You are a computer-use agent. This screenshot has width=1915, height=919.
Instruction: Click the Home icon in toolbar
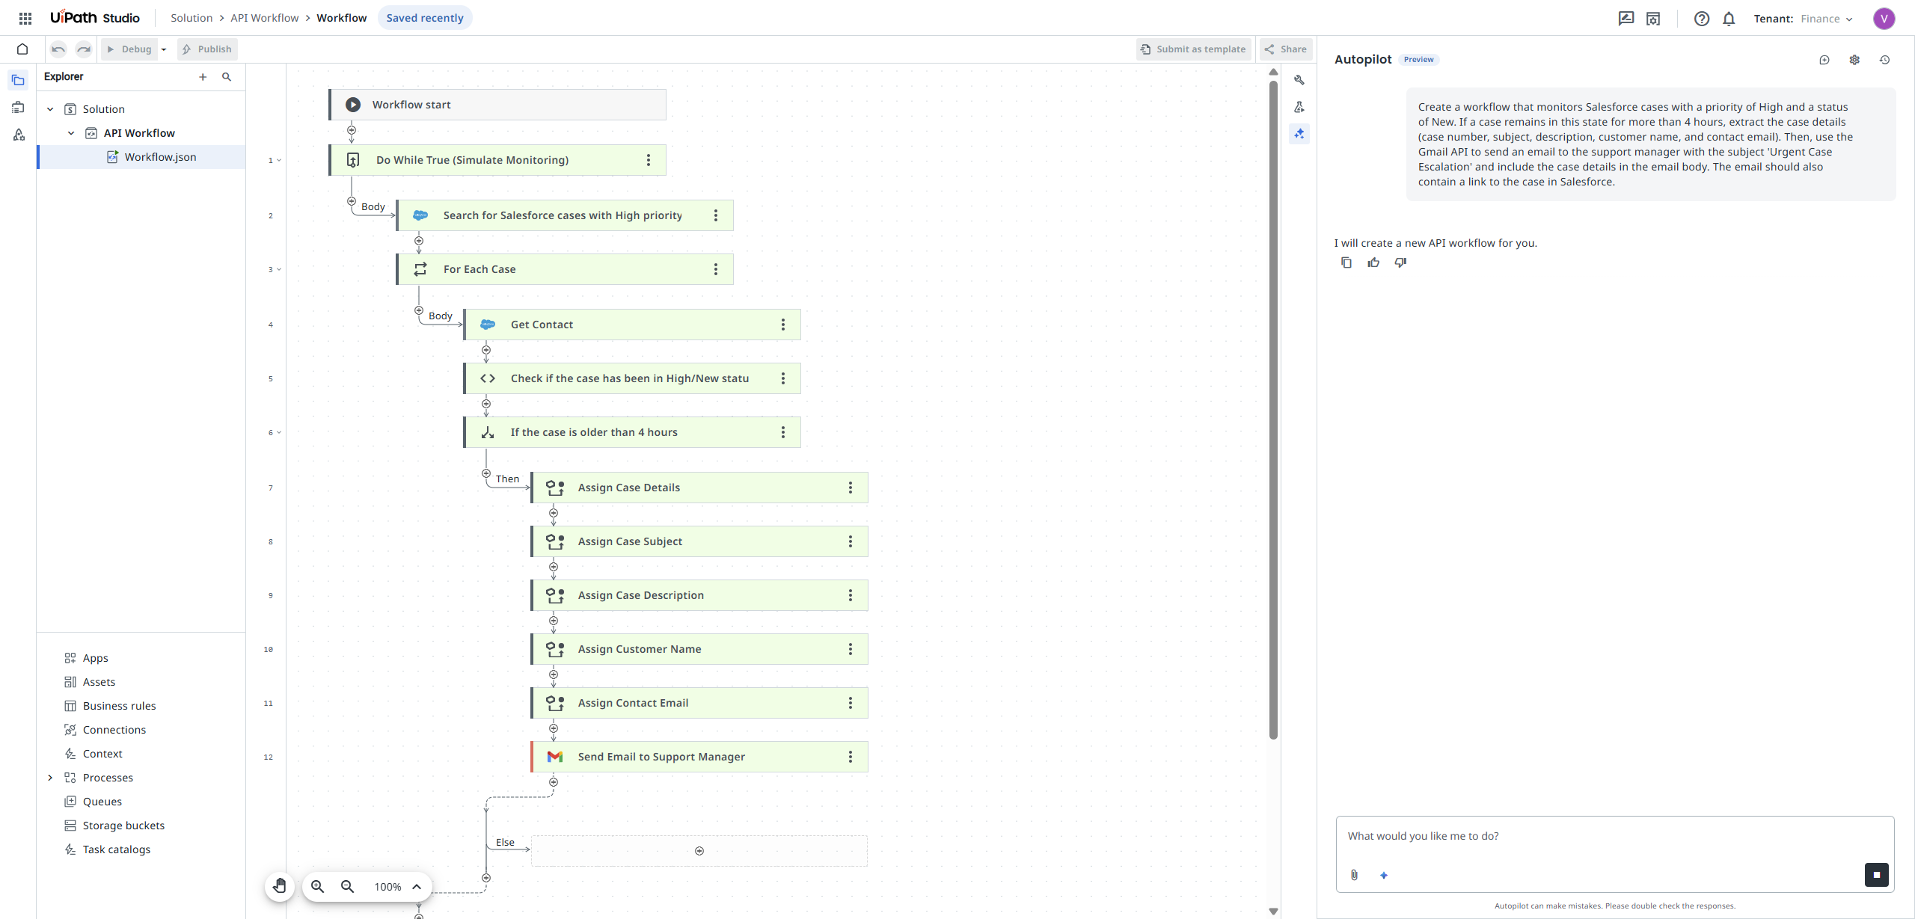point(22,49)
